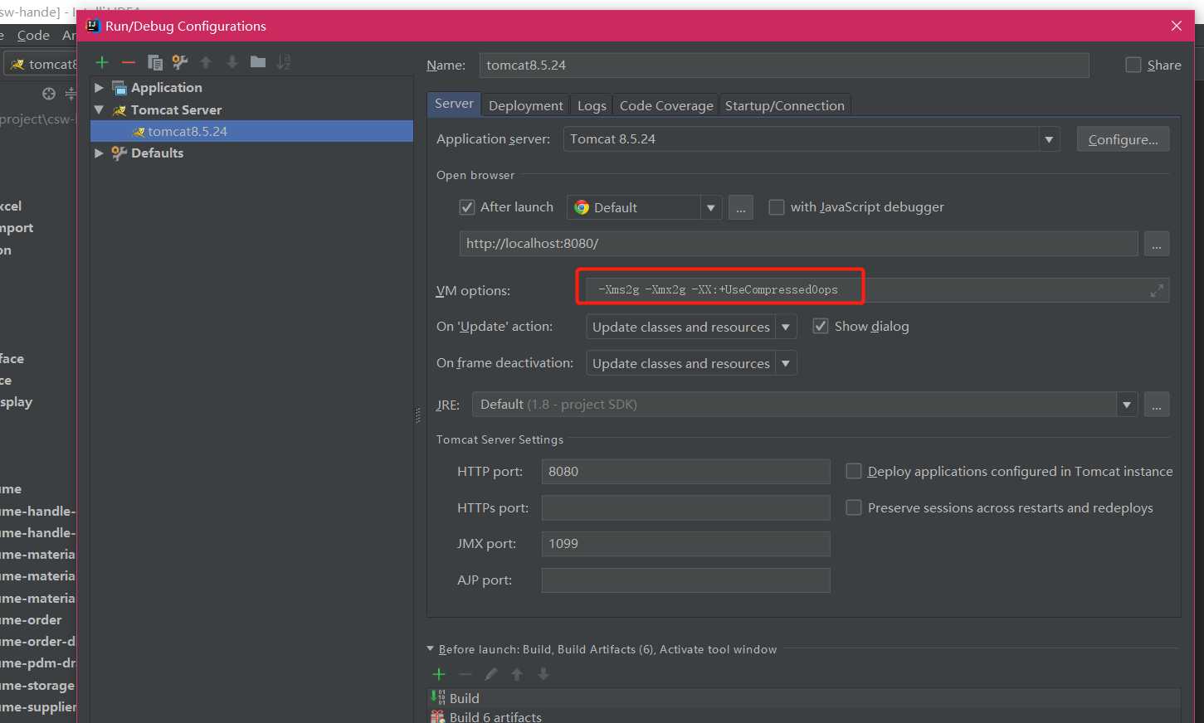Click browse button next to JRE dropdown
1204x723 pixels.
(1157, 405)
